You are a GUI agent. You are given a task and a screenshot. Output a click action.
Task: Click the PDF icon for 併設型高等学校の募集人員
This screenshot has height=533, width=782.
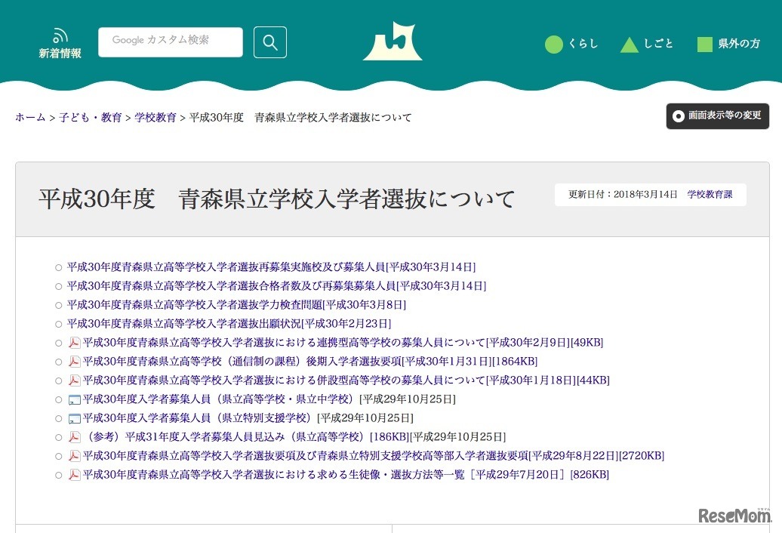[x=72, y=380]
